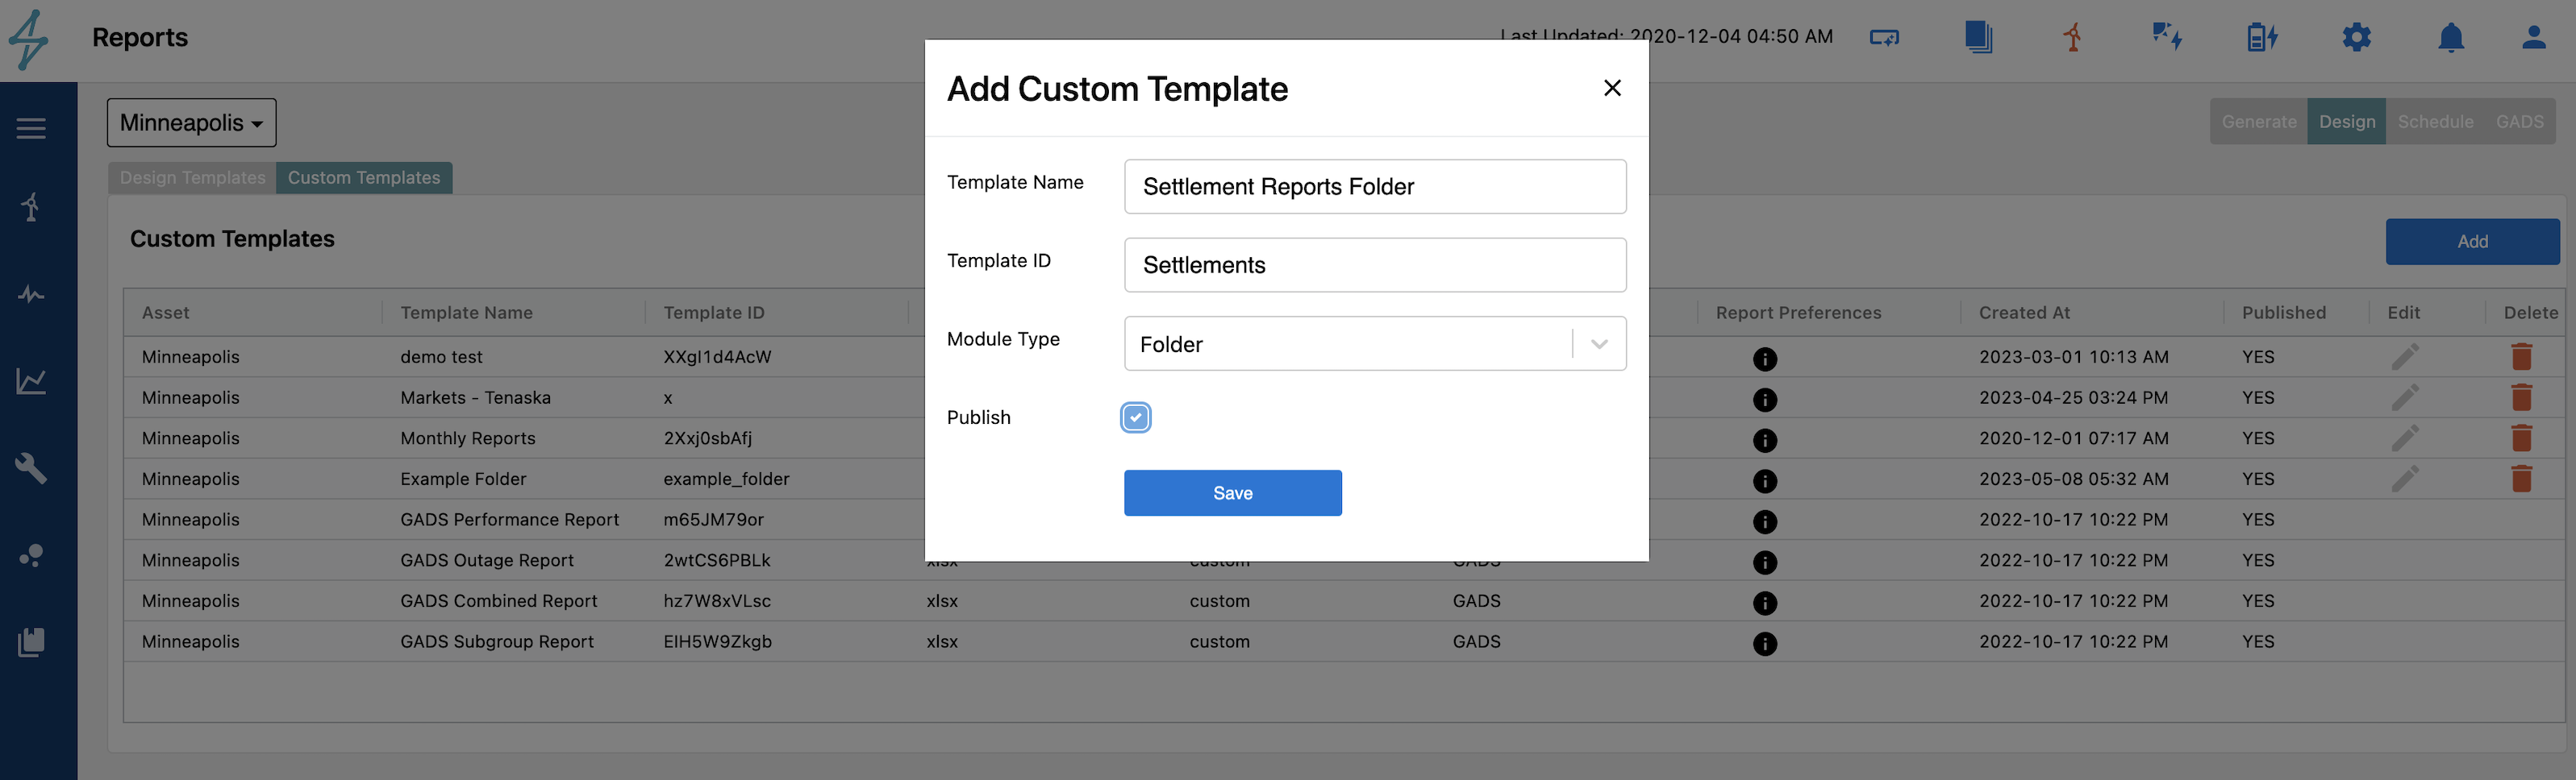Select the hz7W8xVLsc template ID cell
This screenshot has width=2576, height=780.
click(717, 601)
